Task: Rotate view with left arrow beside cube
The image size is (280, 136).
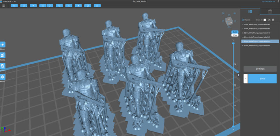Action: click(x=223, y=21)
